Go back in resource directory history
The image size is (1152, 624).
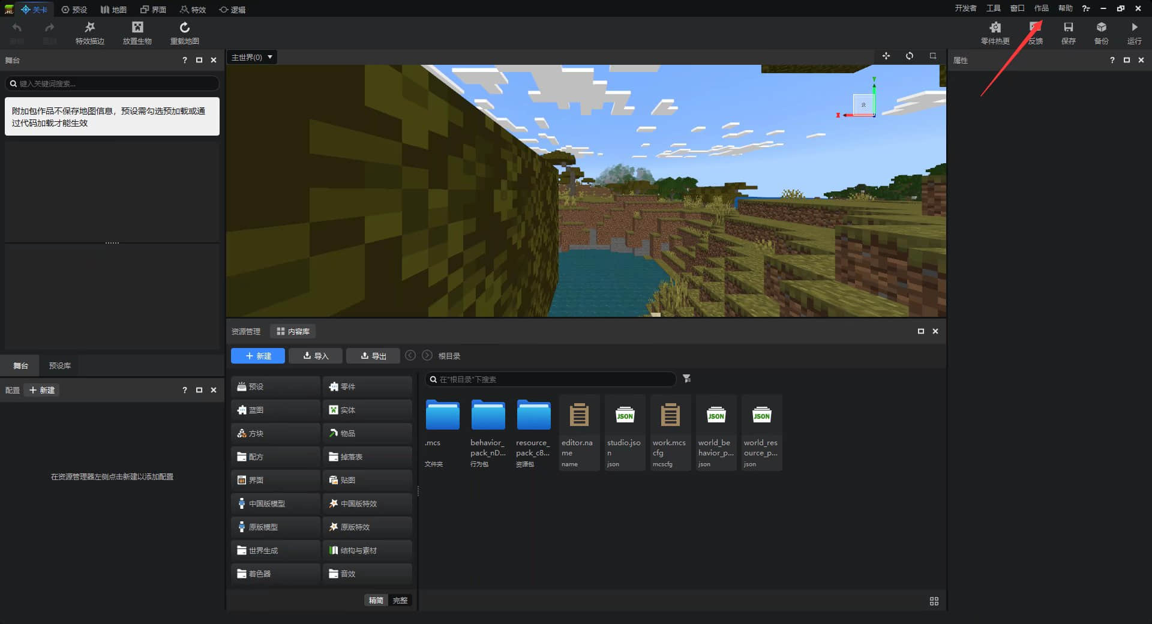410,355
